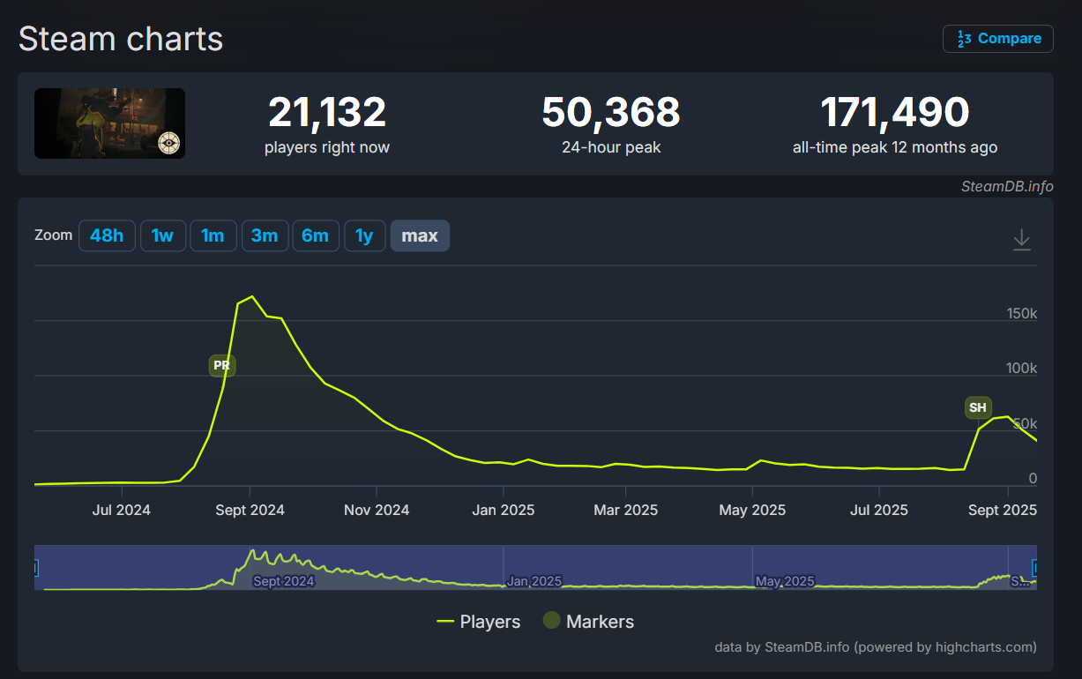1082x679 pixels.
Task: Click the Jan 2025 label in the navigator
Action: click(x=534, y=581)
